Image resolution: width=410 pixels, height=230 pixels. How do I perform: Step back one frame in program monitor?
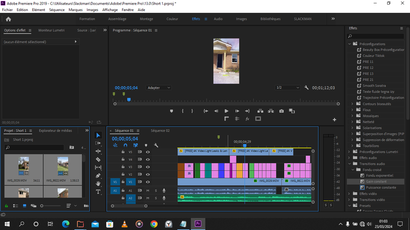(x=216, y=111)
